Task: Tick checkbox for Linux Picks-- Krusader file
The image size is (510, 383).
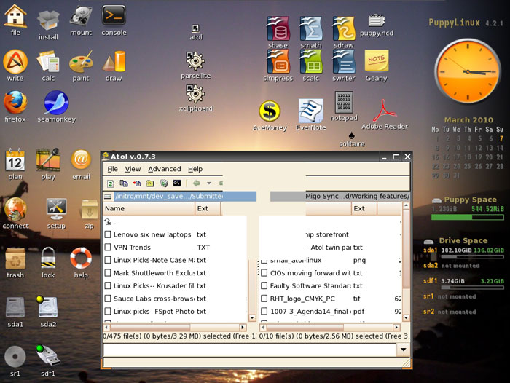Action: pos(108,285)
